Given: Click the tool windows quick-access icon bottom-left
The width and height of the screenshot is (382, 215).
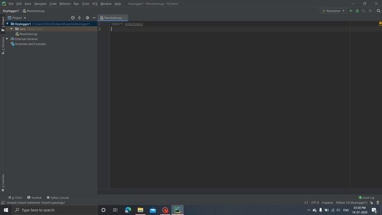Looking at the screenshot, I should tap(3, 202).
